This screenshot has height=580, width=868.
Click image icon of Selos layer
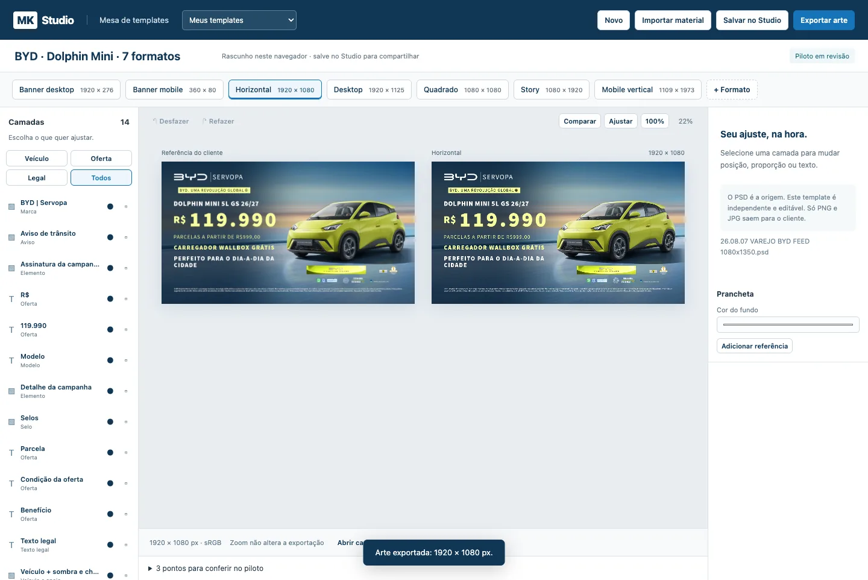(11, 422)
